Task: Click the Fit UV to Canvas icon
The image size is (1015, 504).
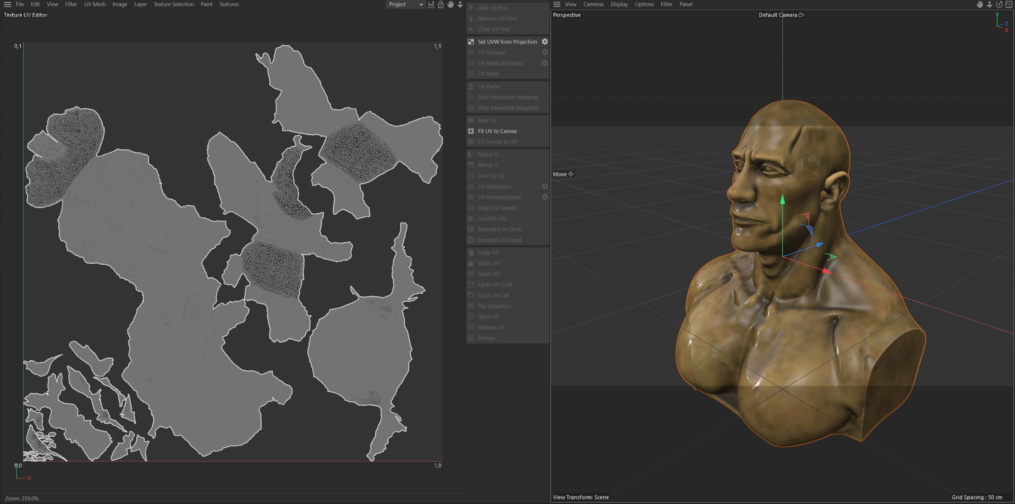Action: point(471,131)
